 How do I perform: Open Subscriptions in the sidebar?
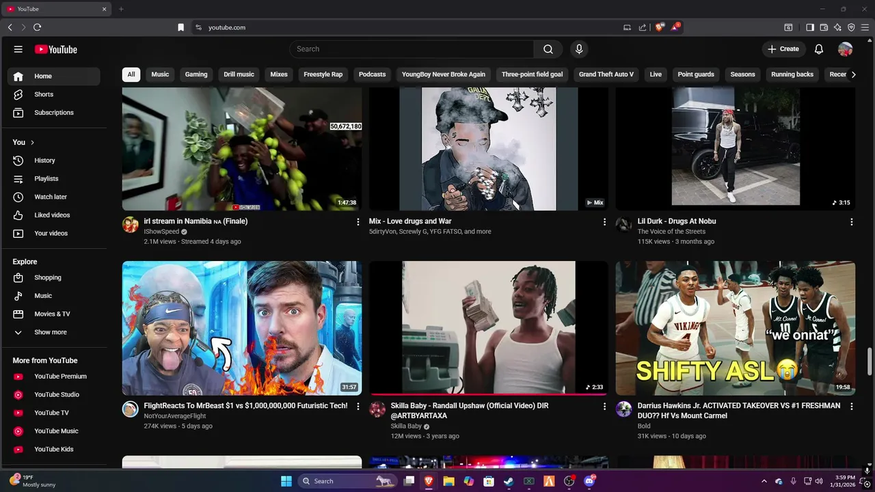point(53,113)
